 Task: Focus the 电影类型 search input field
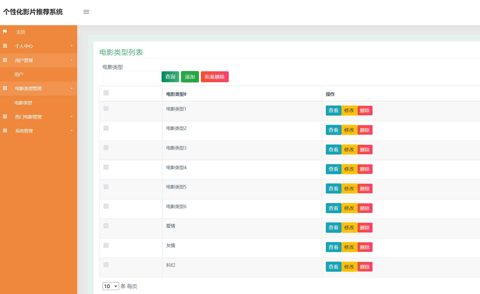point(131,77)
